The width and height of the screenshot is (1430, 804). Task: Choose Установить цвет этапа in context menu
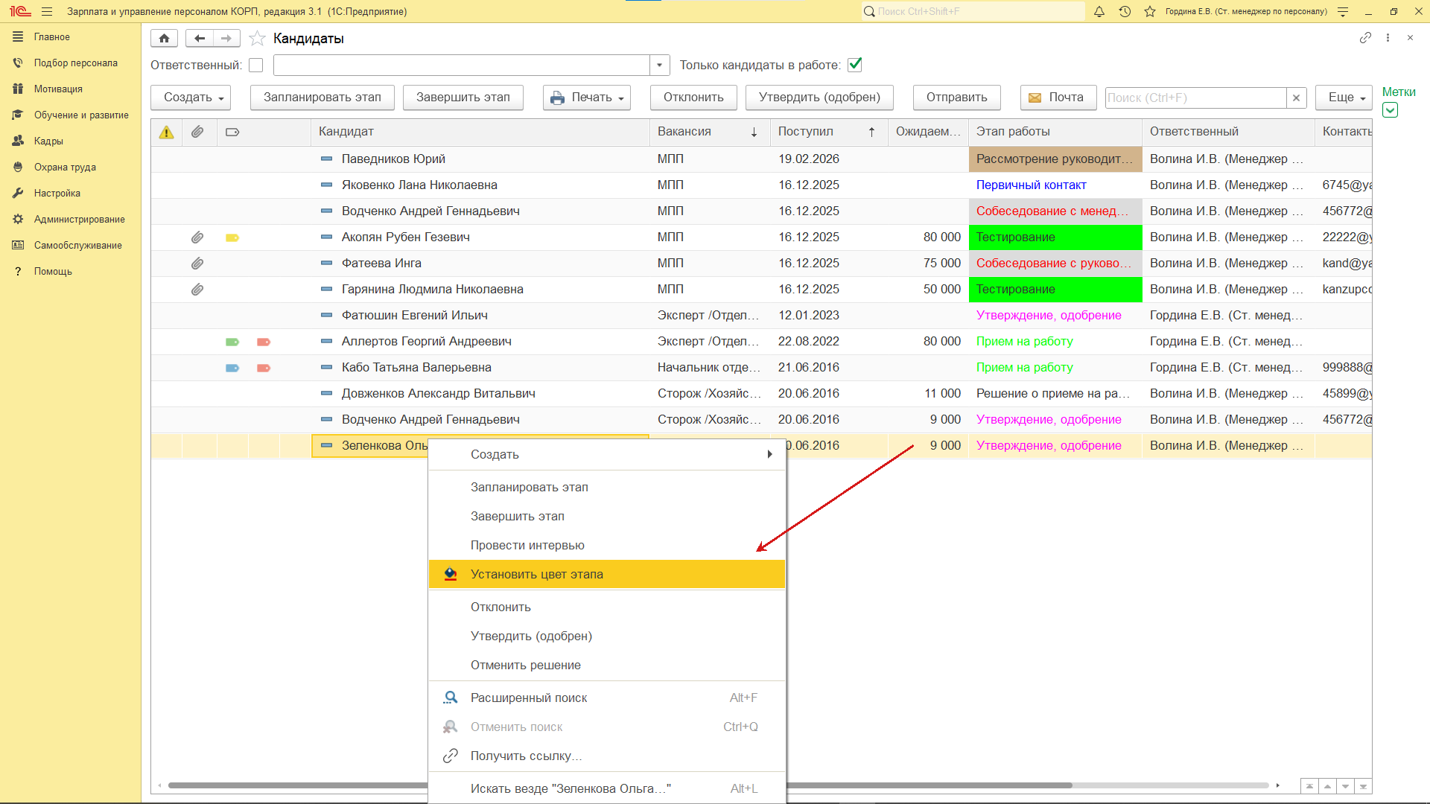coord(536,574)
